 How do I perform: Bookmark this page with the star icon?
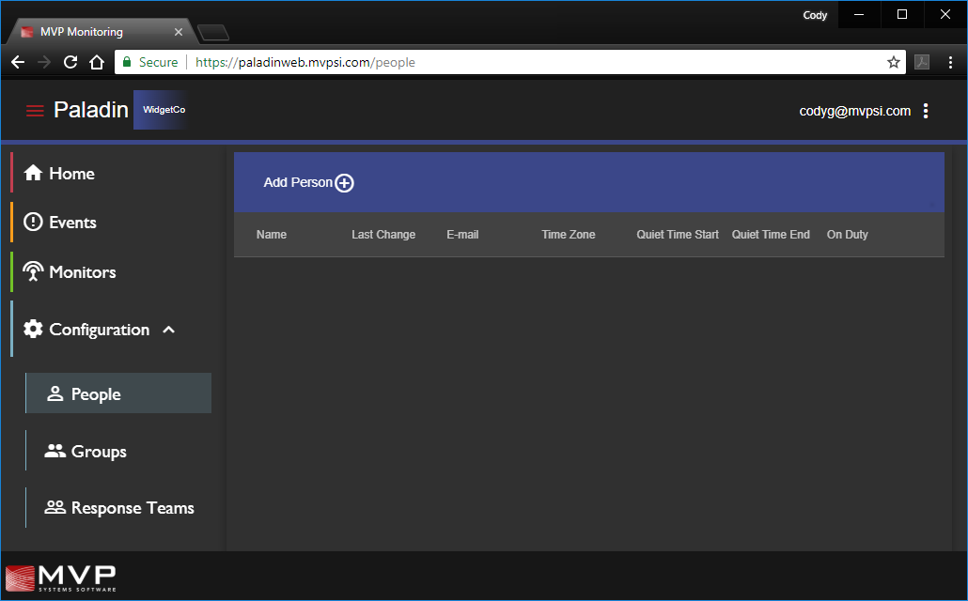[893, 63]
